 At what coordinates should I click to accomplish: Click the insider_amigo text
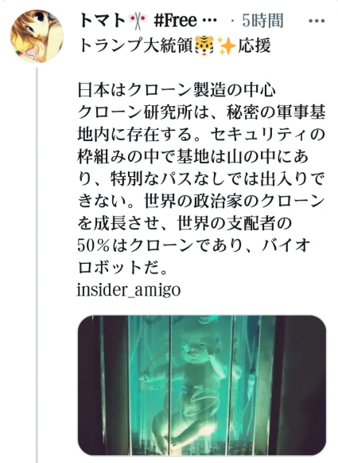pyautogui.click(x=129, y=290)
